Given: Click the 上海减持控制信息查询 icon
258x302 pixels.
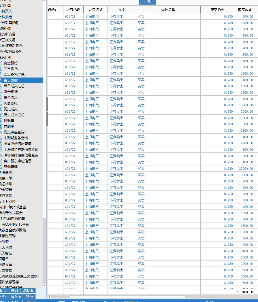Looking at the screenshot, I should pyautogui.click(x=1, y=150).
